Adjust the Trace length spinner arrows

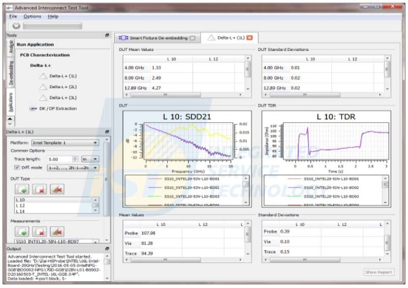[x=75, y=159]
